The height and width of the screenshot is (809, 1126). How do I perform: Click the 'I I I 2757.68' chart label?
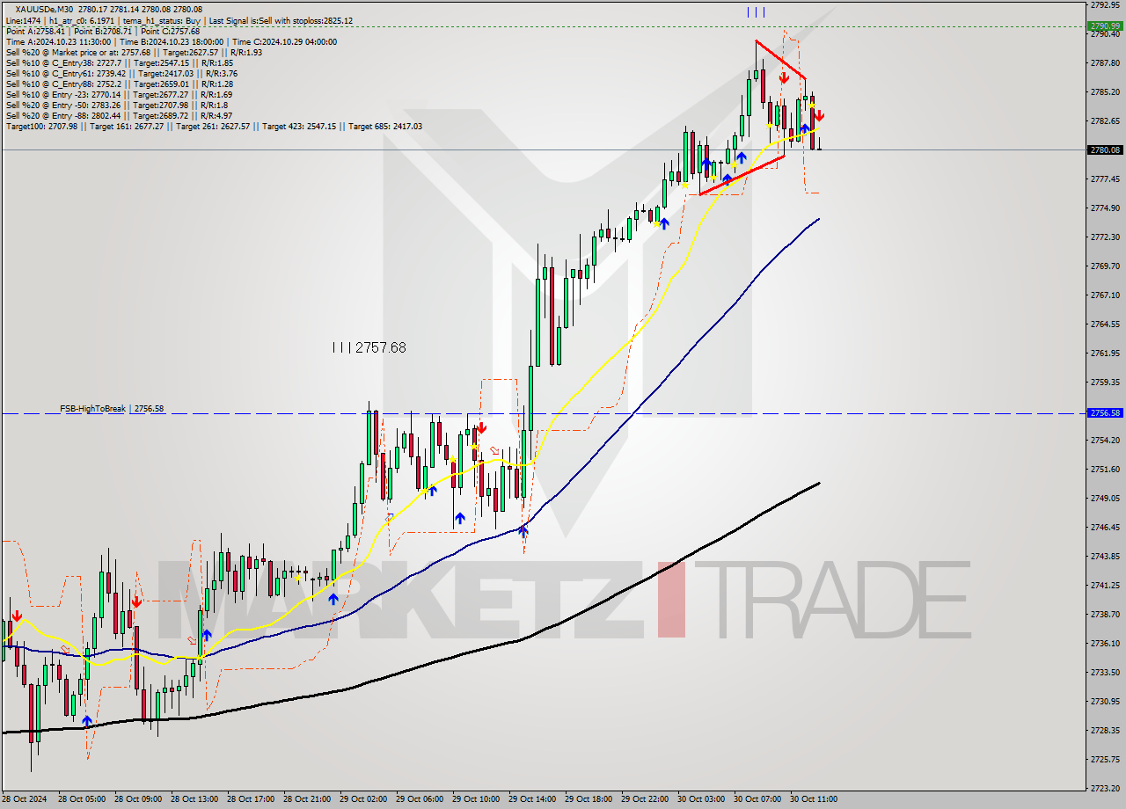coord(369,348)
